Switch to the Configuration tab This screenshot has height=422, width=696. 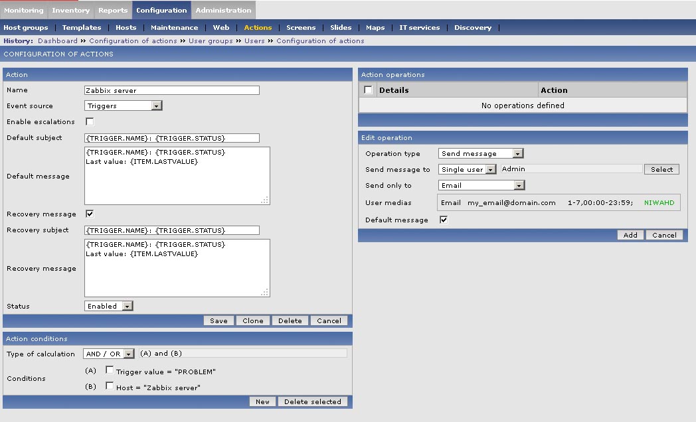click(161, 10)
